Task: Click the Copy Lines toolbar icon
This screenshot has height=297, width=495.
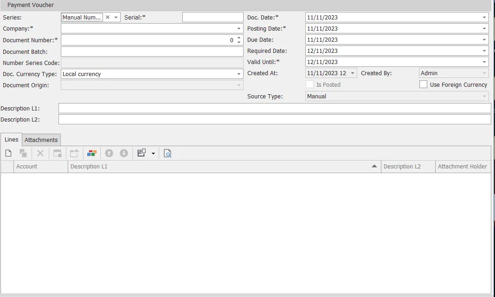Action: pyautogui.click(x=24, y=153)
